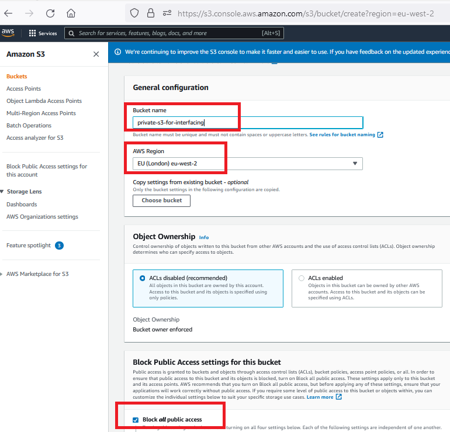Click the info icon in blue banner

click(118, 52)
